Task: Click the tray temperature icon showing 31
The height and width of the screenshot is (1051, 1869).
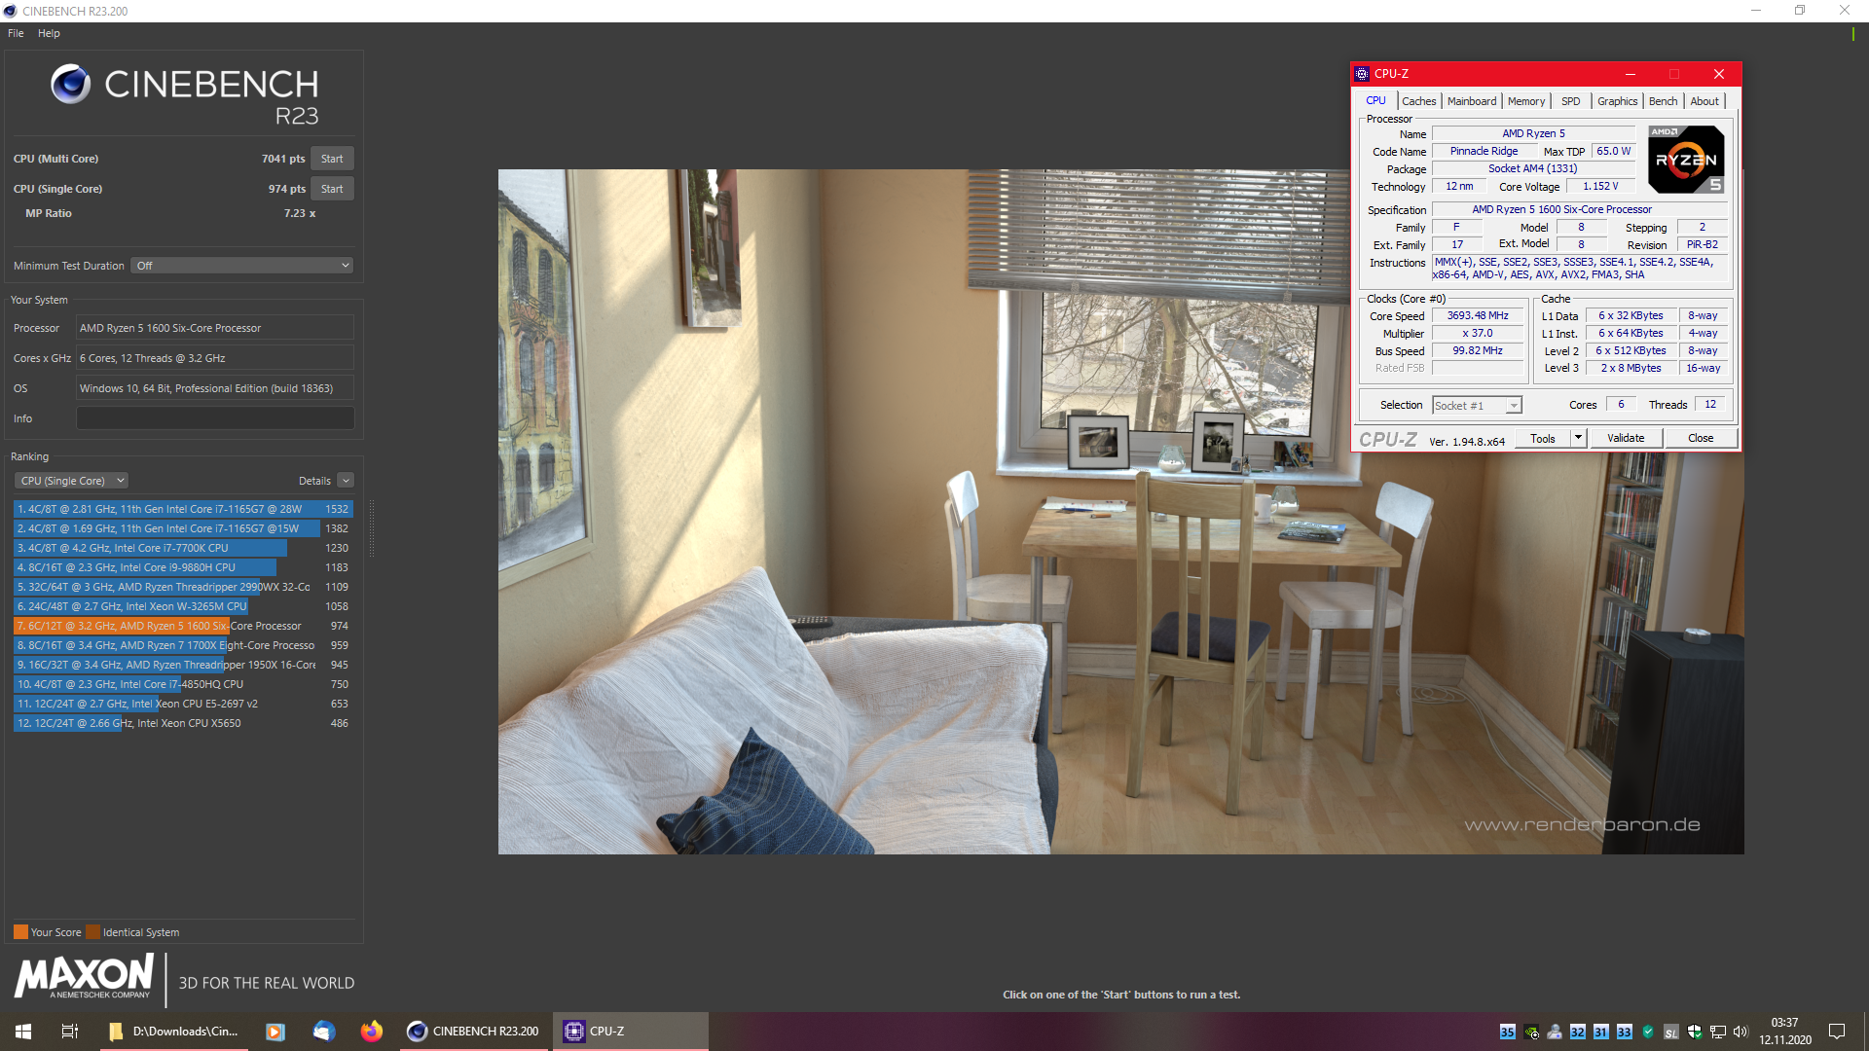Action: tap(1601, 1033)
